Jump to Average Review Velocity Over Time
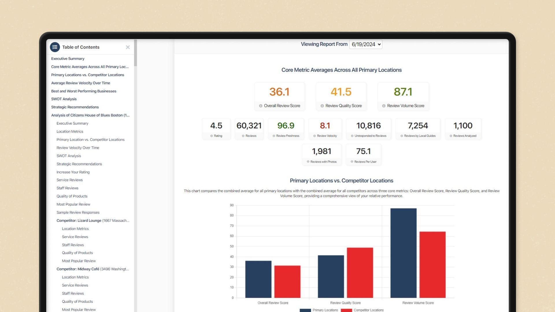The height and width of the screenshot is (312, 555). [80, 83]
